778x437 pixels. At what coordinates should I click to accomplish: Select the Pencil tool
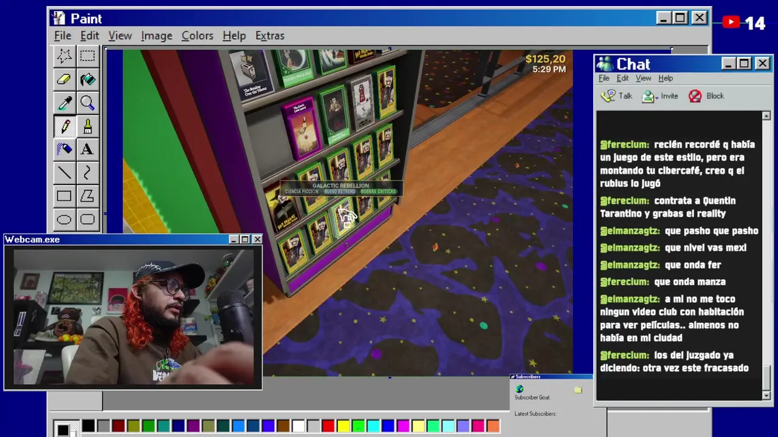click(64, 126)
